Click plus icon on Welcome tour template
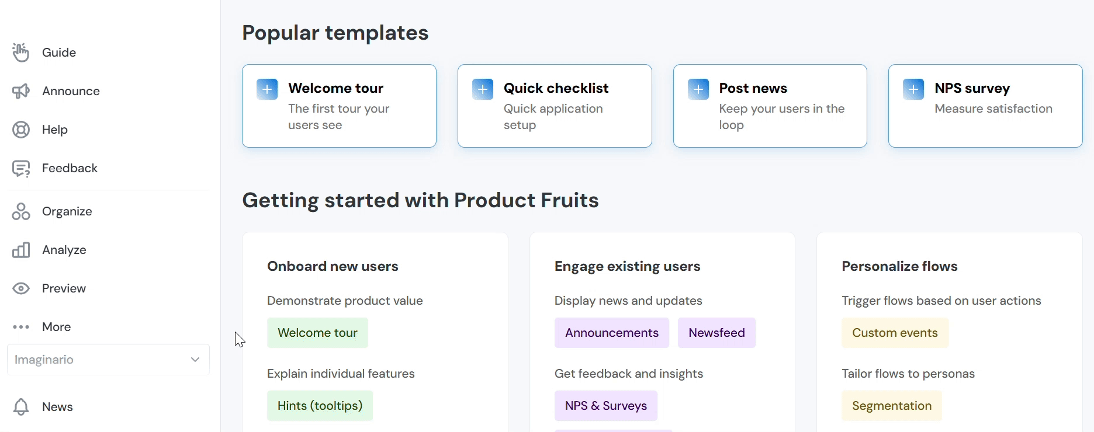 [x=267, y=89]
